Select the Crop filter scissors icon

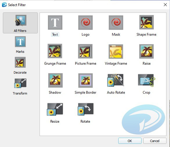tap(146, 80)
